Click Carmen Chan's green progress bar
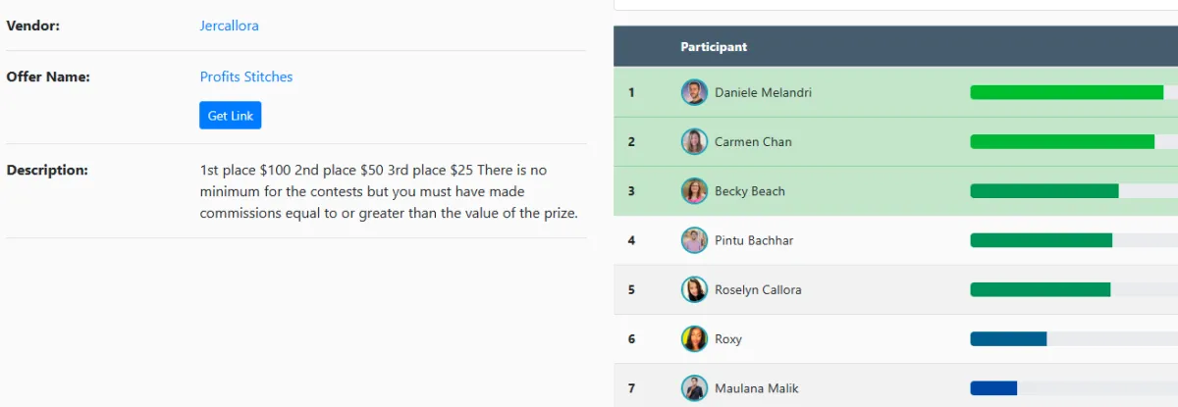Image resolution: width=1178 pixels, height=407 pixels. (1062, 141)
